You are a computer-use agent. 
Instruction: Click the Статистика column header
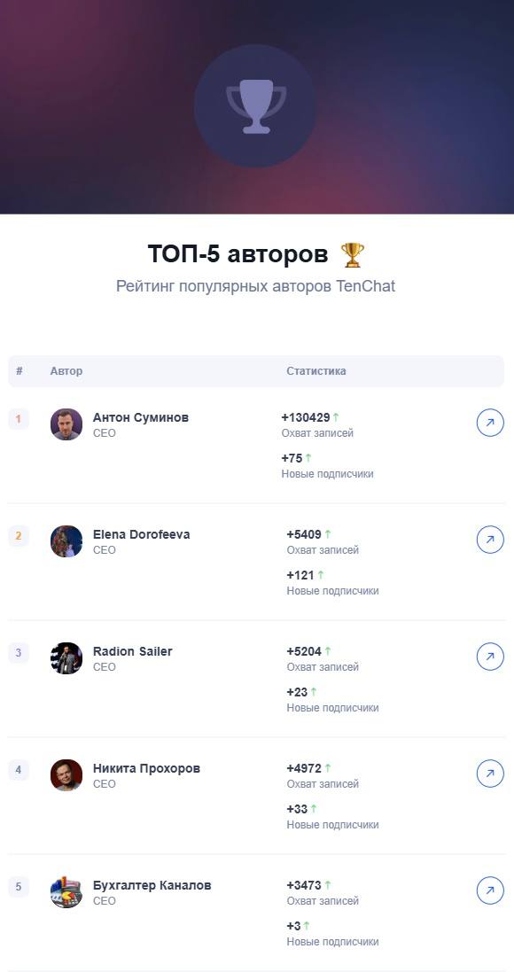(x=315, y=371)
